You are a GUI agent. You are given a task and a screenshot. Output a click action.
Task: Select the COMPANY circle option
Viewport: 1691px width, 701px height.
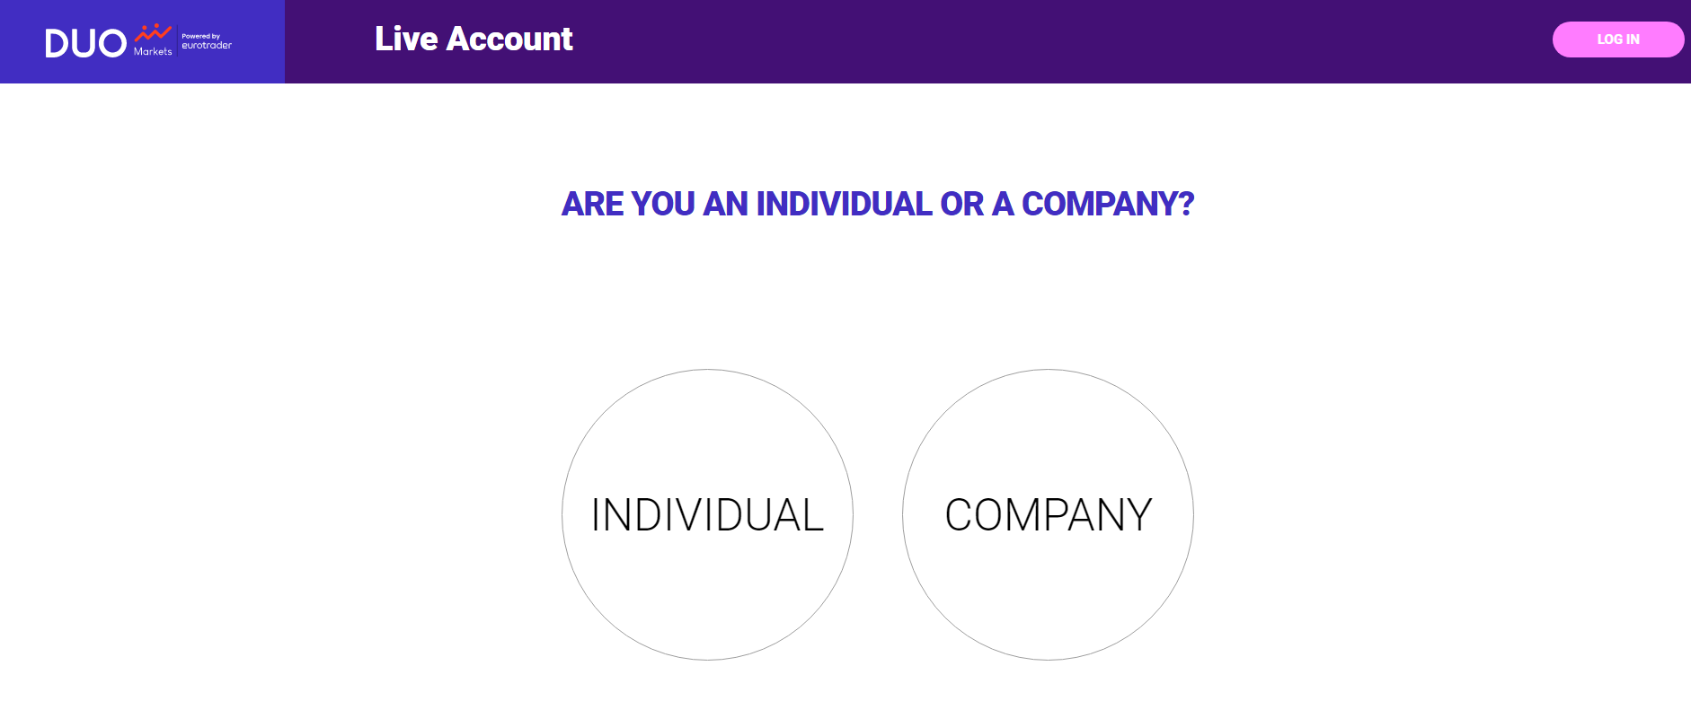click(1048, 514)
